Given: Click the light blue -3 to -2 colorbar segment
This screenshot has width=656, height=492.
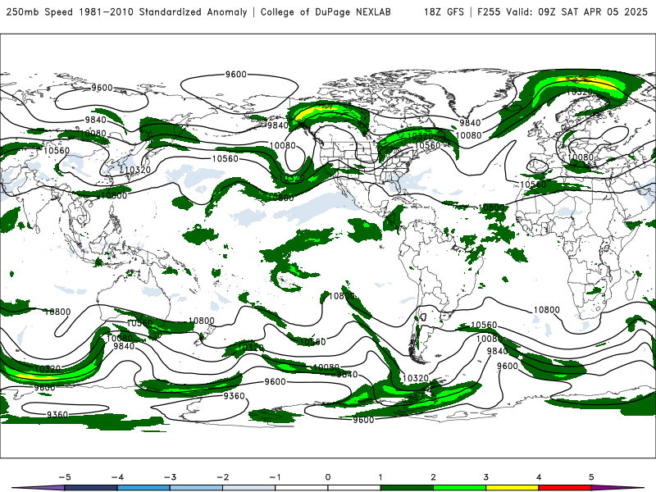Looking at the screenshot, I should click(x=196, y=488).
